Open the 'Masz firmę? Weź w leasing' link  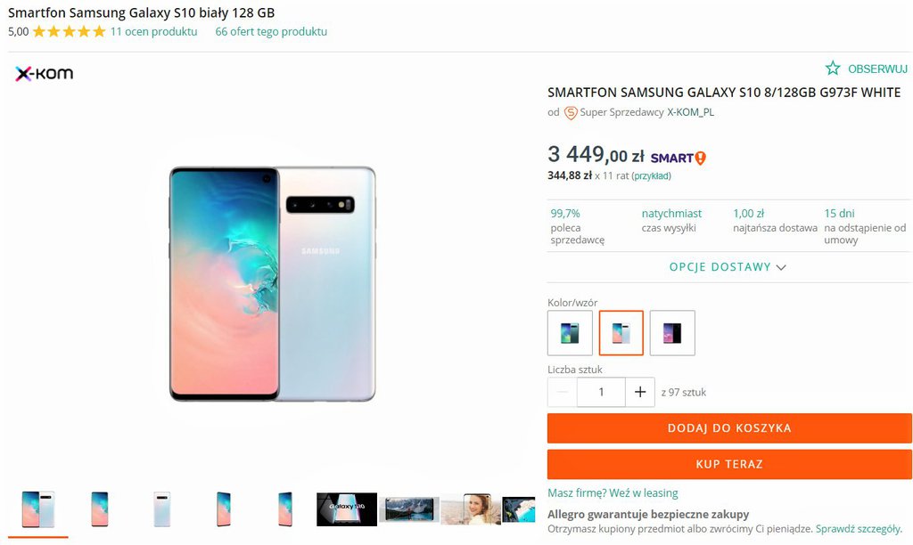(613, 493)
